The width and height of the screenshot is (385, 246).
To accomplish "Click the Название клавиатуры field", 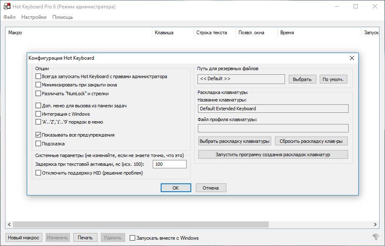I will pyautogui.click(x=273, y=109).
